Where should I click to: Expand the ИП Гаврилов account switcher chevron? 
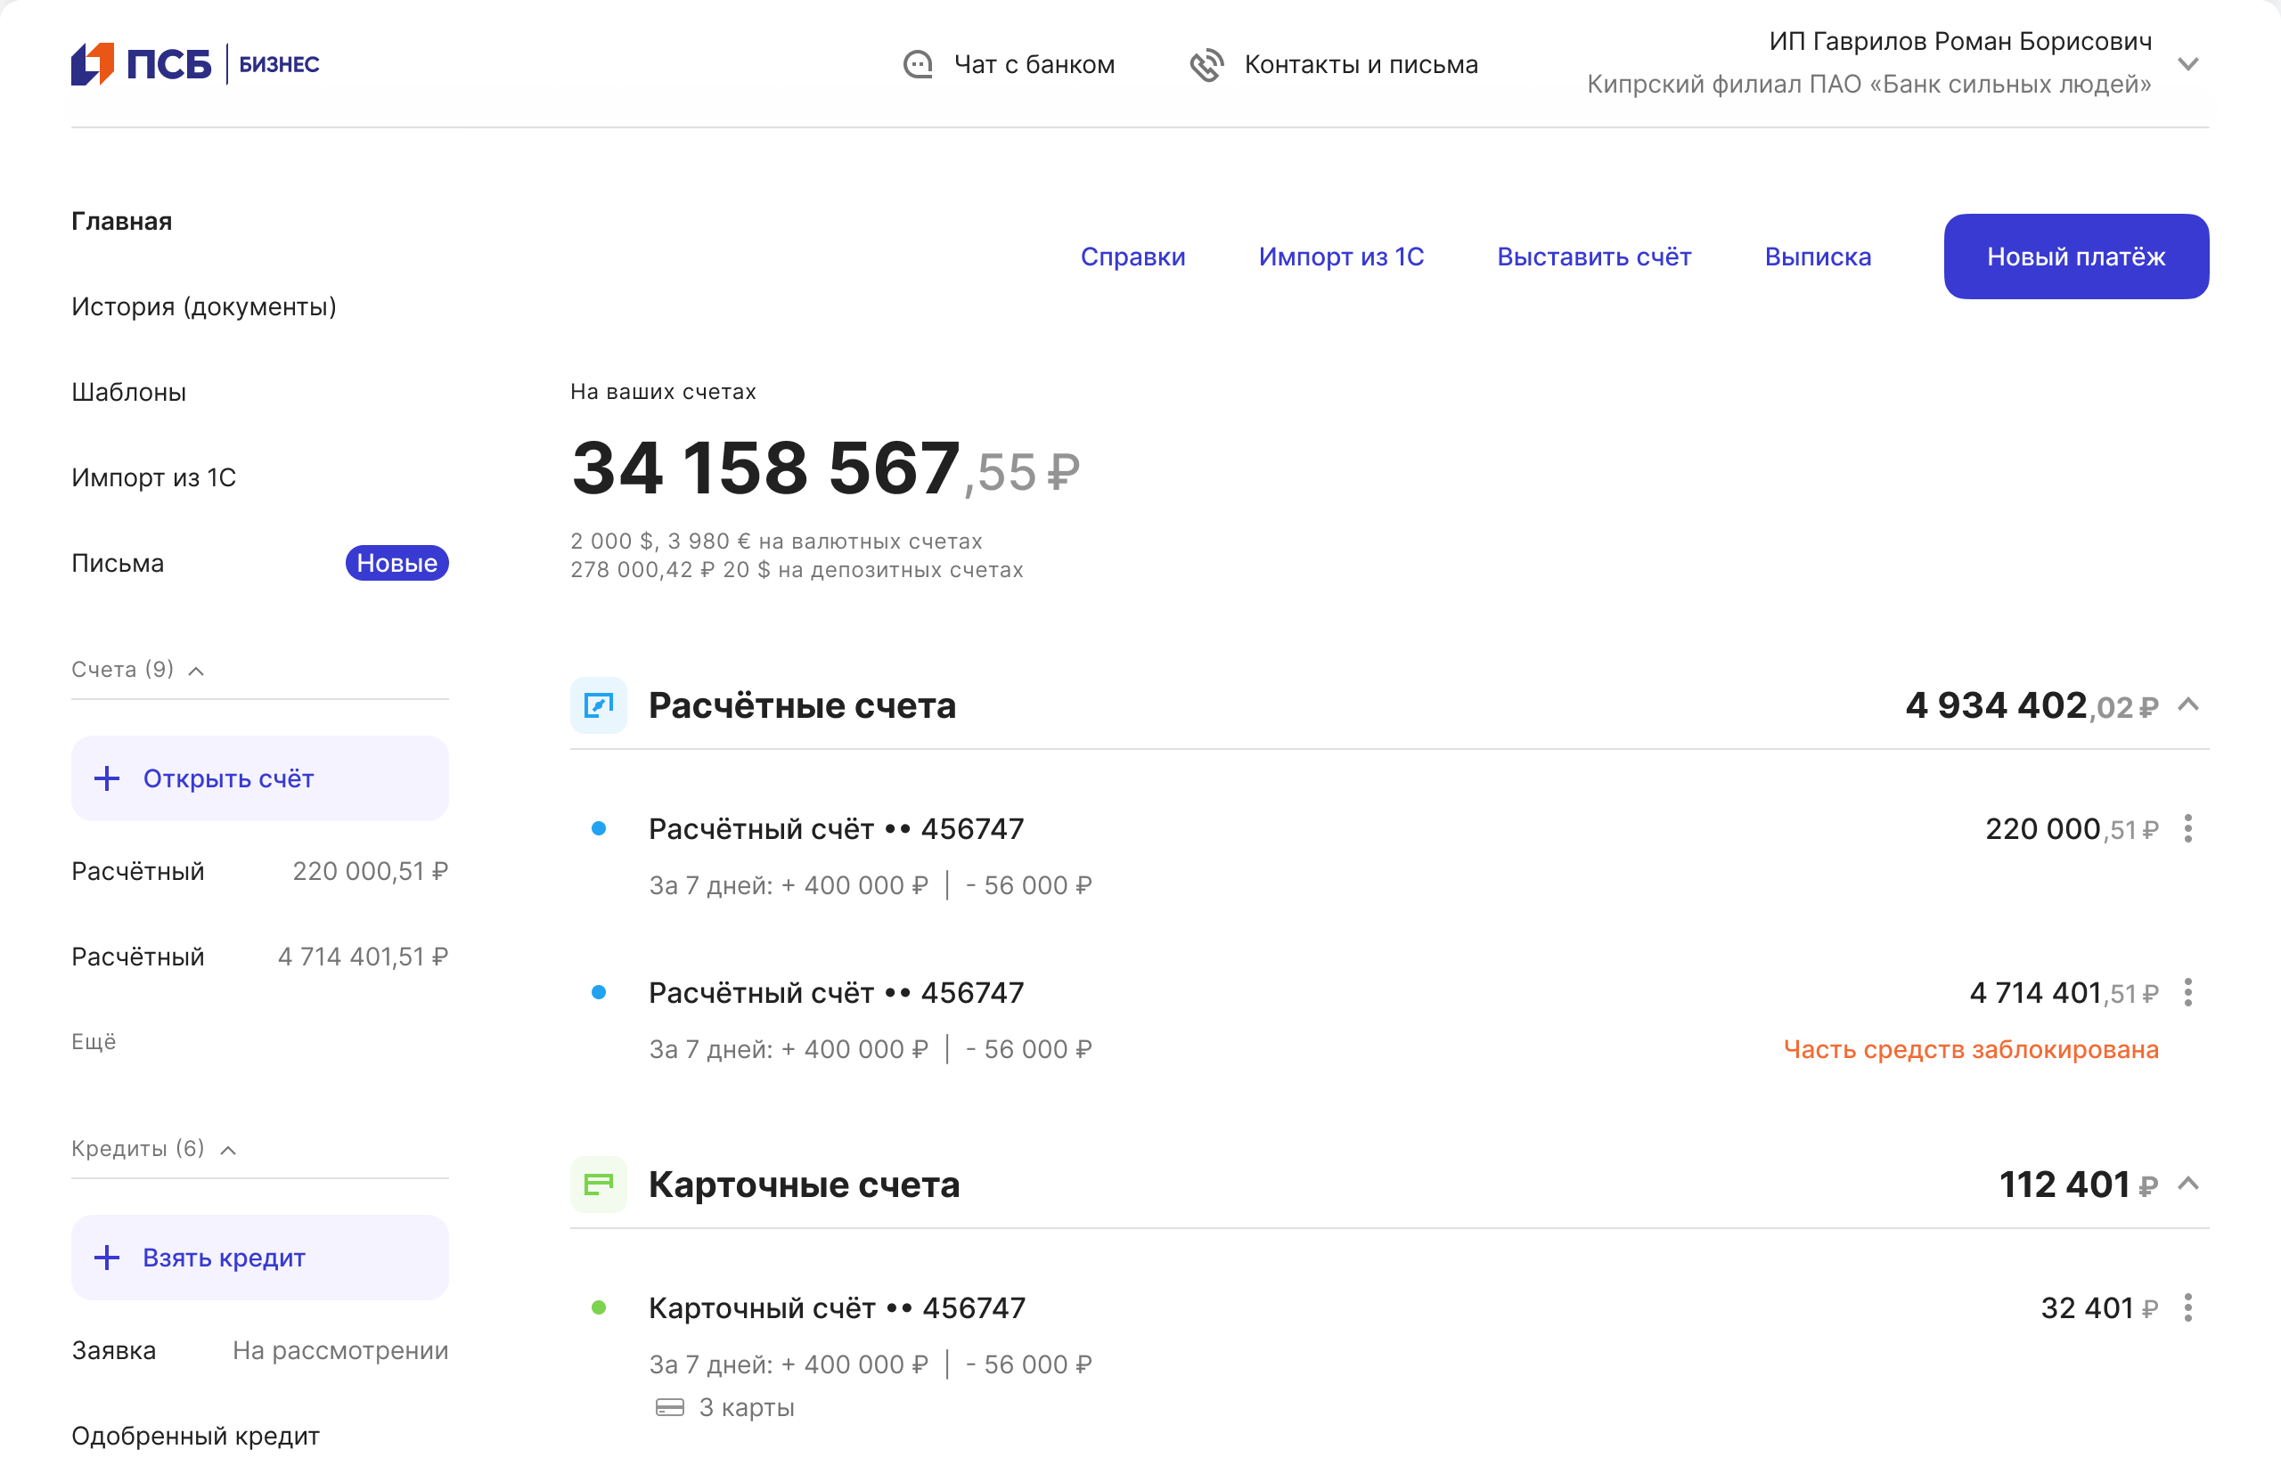(x=2187, y=64)
